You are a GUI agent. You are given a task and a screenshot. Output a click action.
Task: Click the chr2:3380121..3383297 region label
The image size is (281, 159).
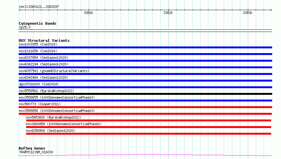39,7
